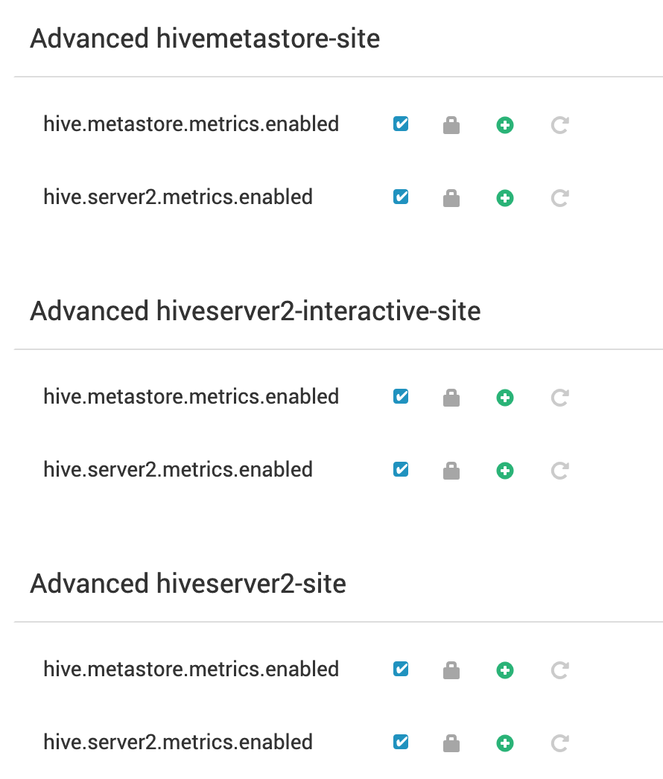Click hive.server2.metrics.enabled property name in hiveserver2-site

[177, 743]
